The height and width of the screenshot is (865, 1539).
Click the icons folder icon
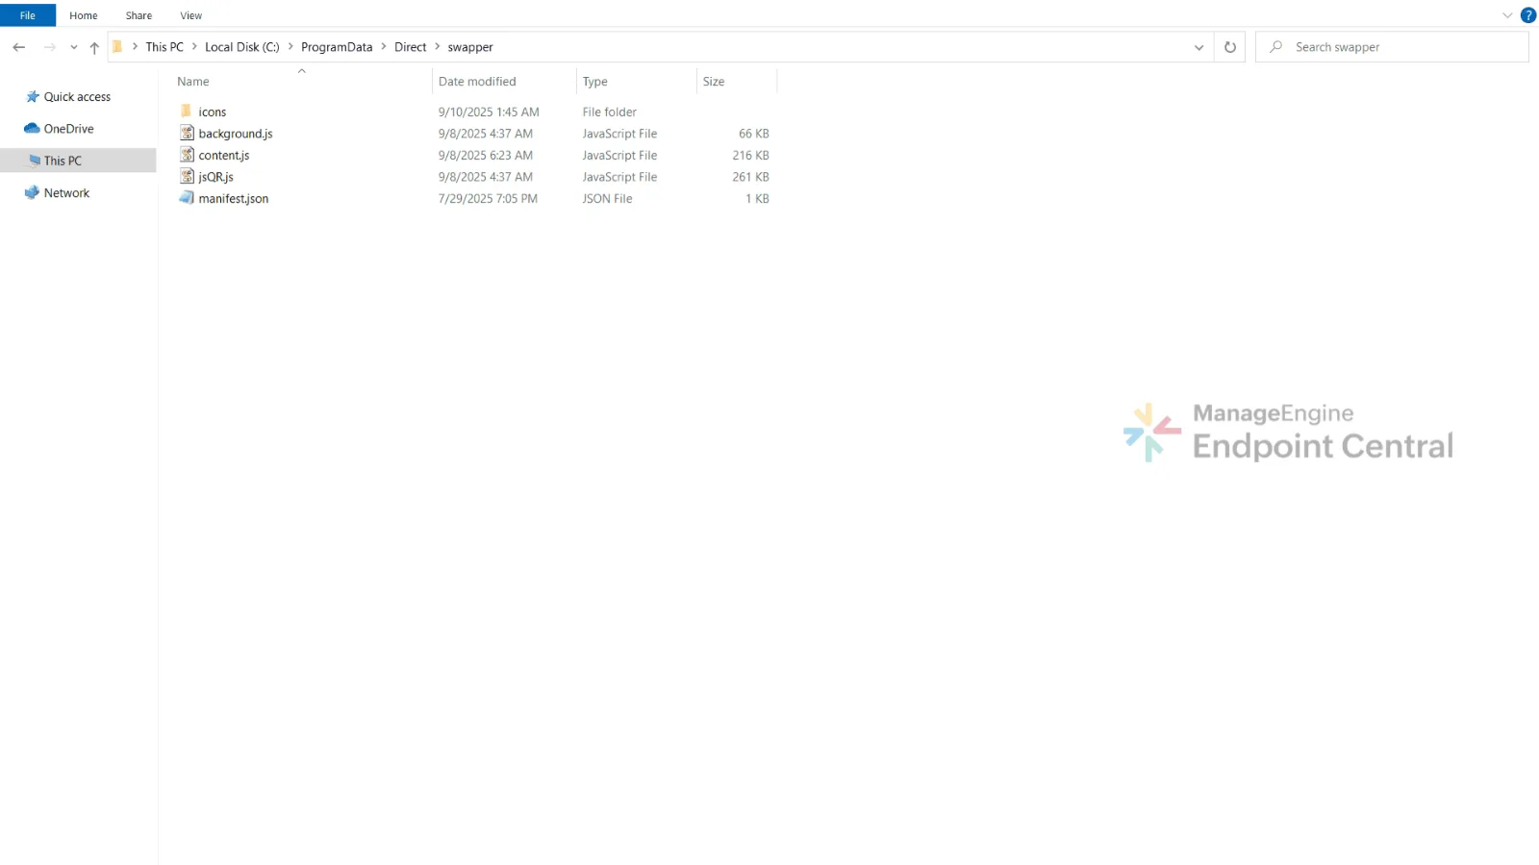pos(187,111)
